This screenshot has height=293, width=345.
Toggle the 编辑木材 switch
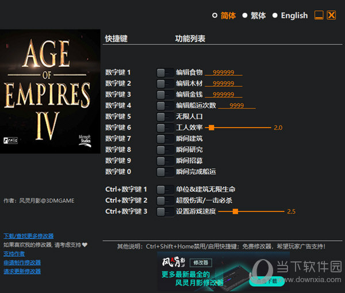165,84
